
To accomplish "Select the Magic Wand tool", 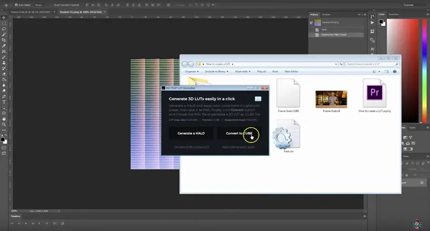I will (x=4, y=34).
